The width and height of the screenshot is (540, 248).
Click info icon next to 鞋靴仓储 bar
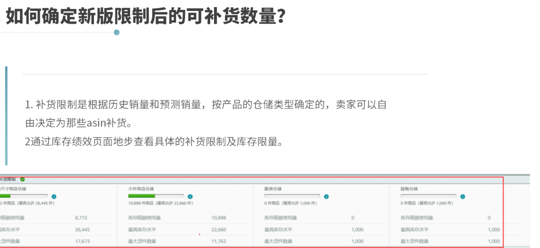click(x=462, y=196)
